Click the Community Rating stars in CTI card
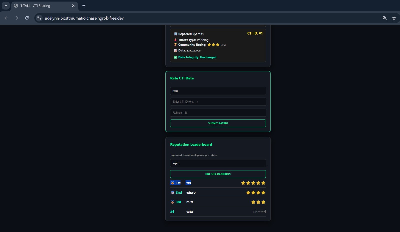 click(x=213, y=45)
